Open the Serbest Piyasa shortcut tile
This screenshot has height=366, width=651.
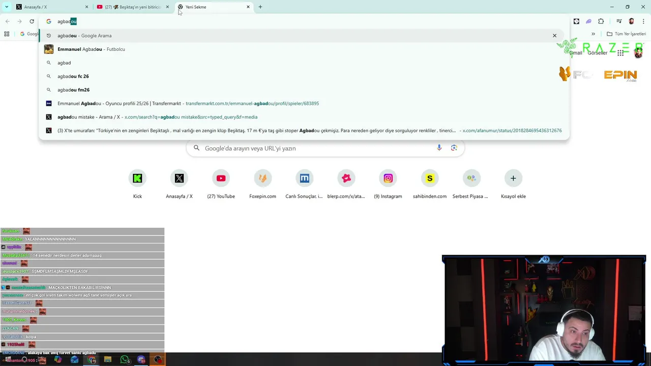click(x=471, y=185)
